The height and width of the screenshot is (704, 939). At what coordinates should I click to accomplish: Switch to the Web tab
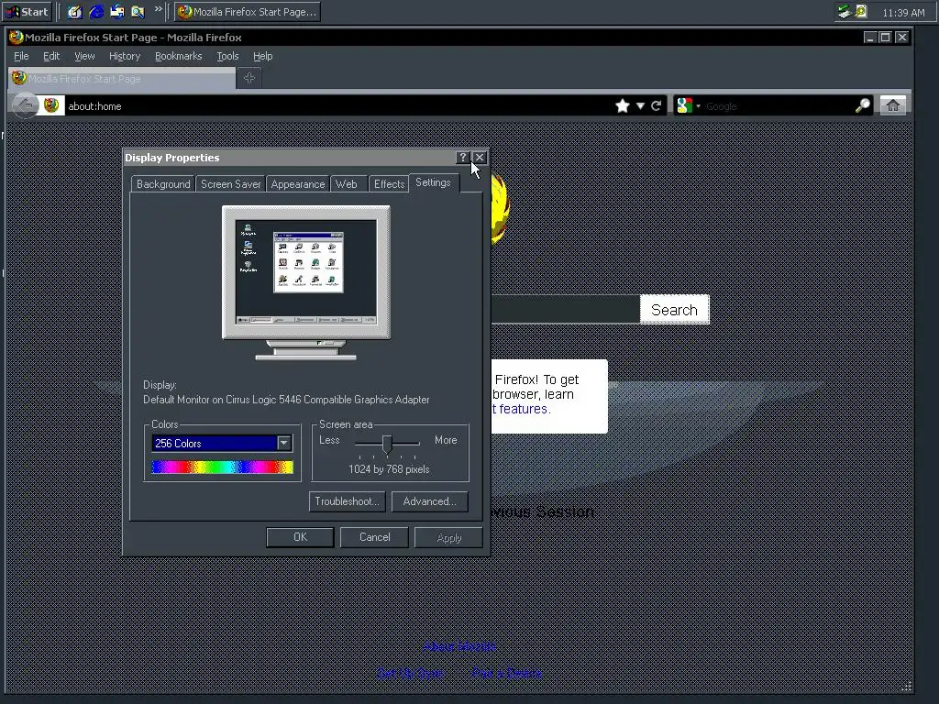pos(346,184)
